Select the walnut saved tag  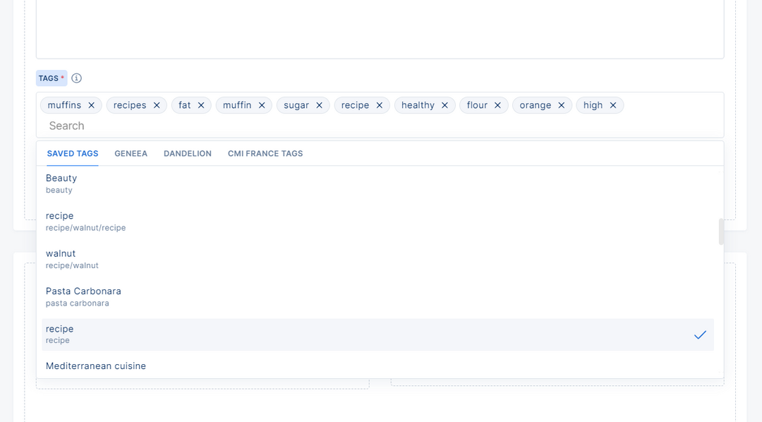pos(377,259)
